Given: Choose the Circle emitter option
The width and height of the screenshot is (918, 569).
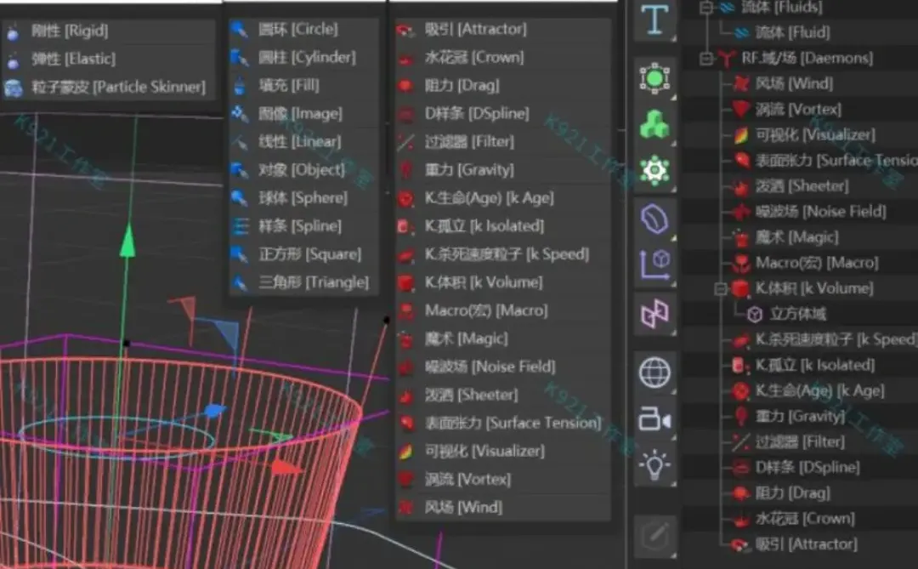Looking at the screenshot, I should 303,29.
